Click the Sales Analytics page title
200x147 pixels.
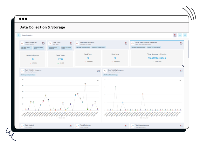click(x=27, y=35)
